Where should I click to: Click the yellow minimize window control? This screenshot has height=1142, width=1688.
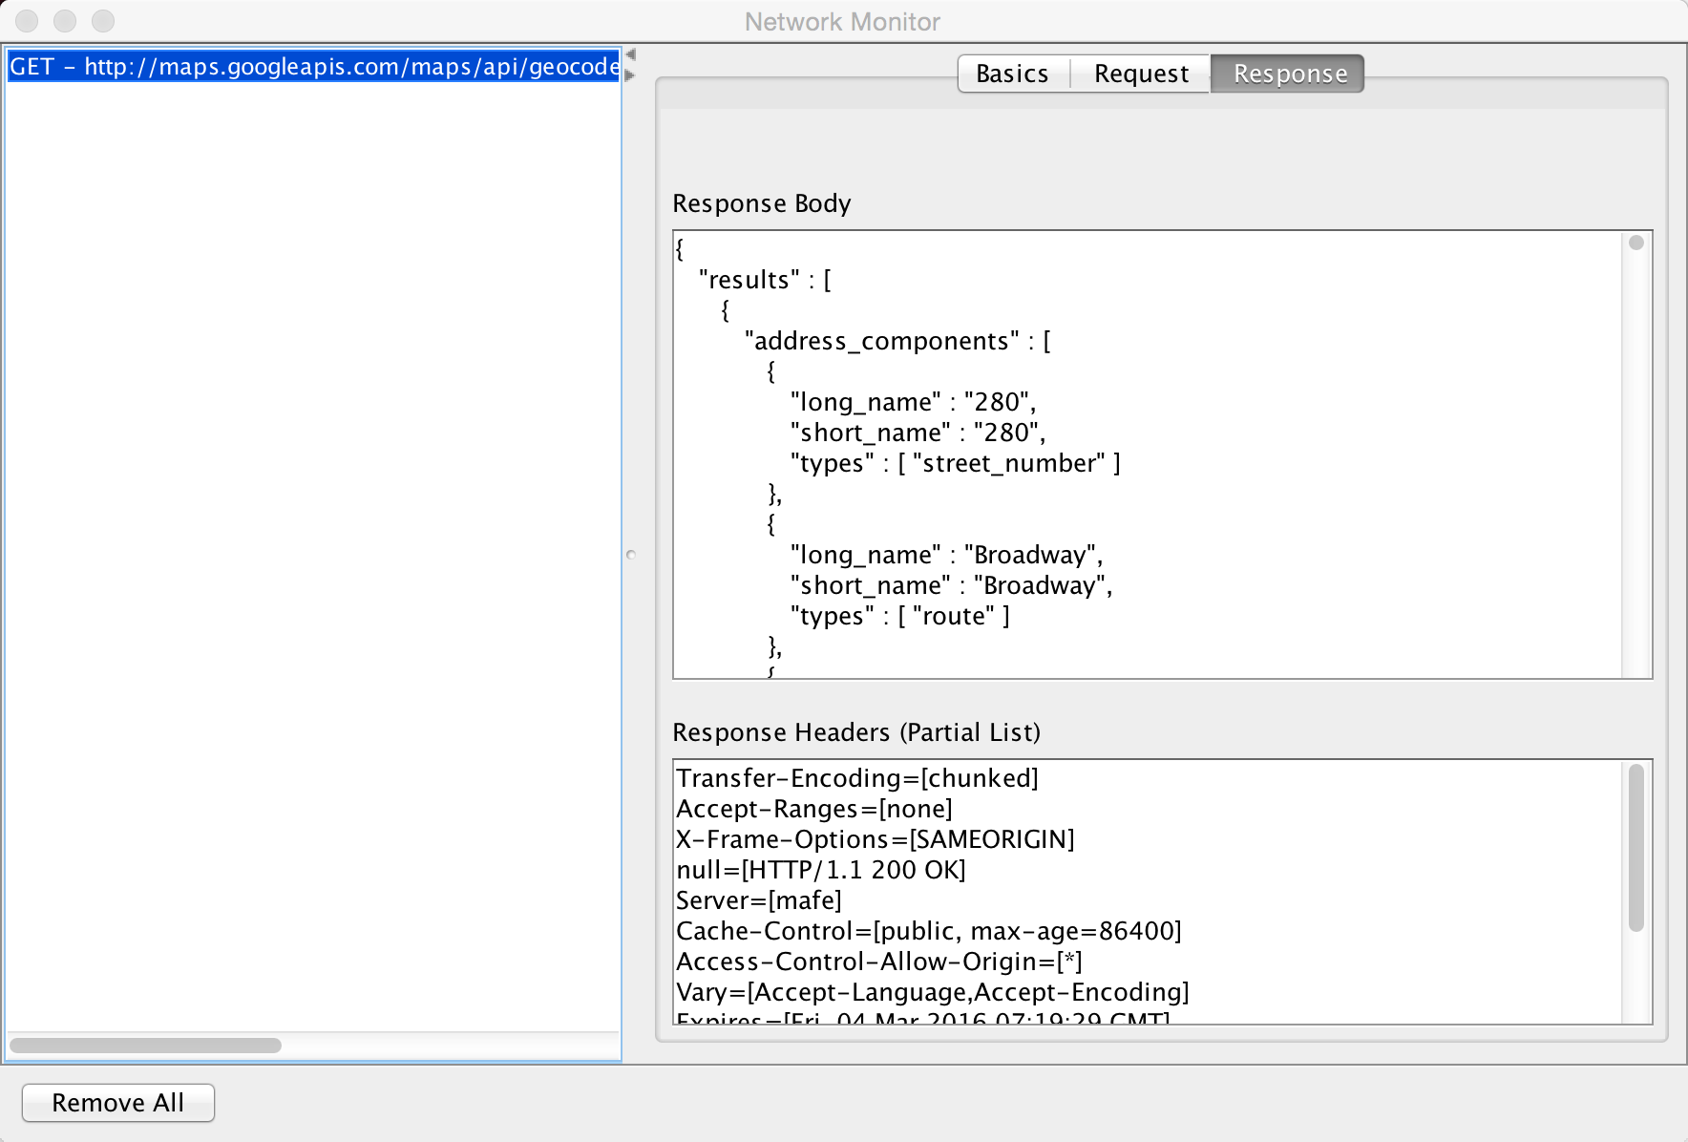click(66, 19)
